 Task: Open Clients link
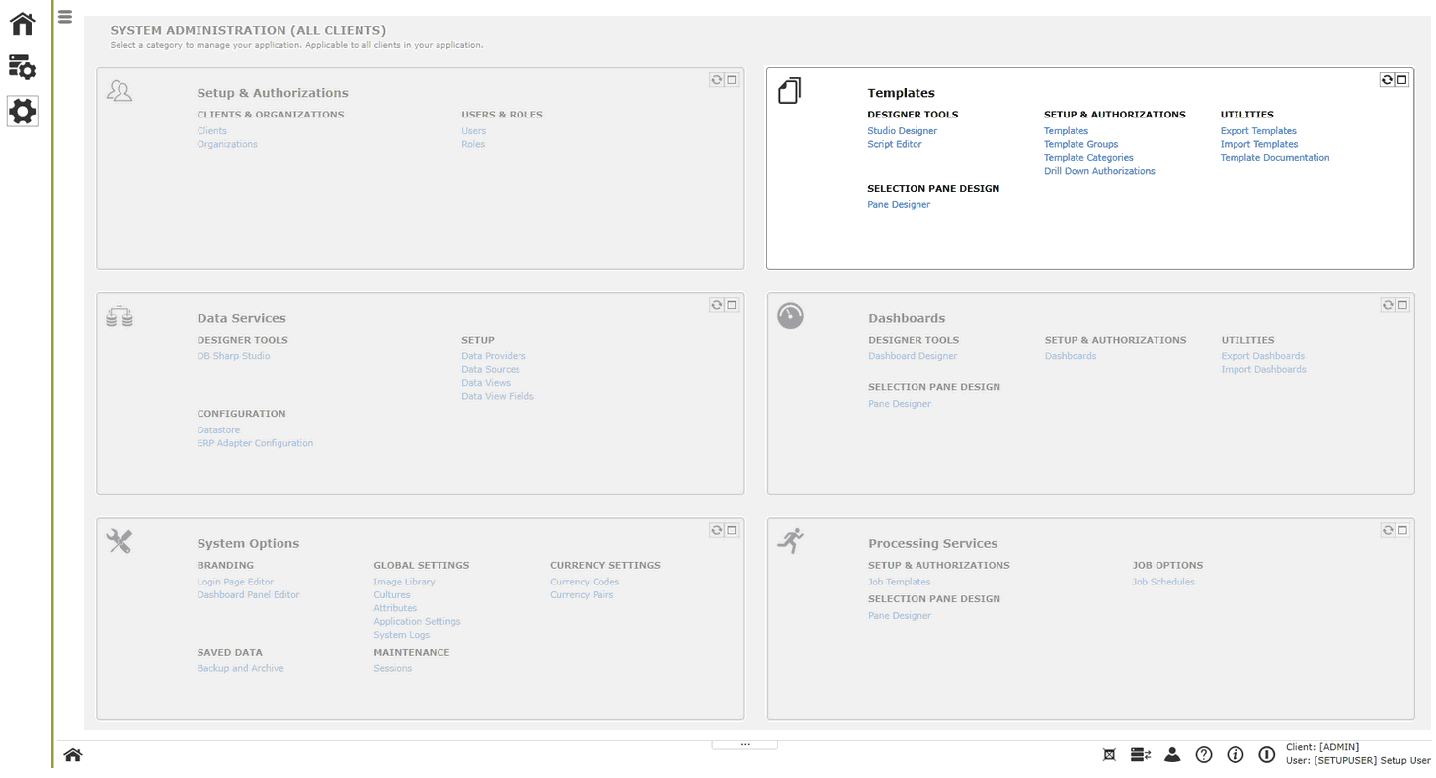click(211, 131)
